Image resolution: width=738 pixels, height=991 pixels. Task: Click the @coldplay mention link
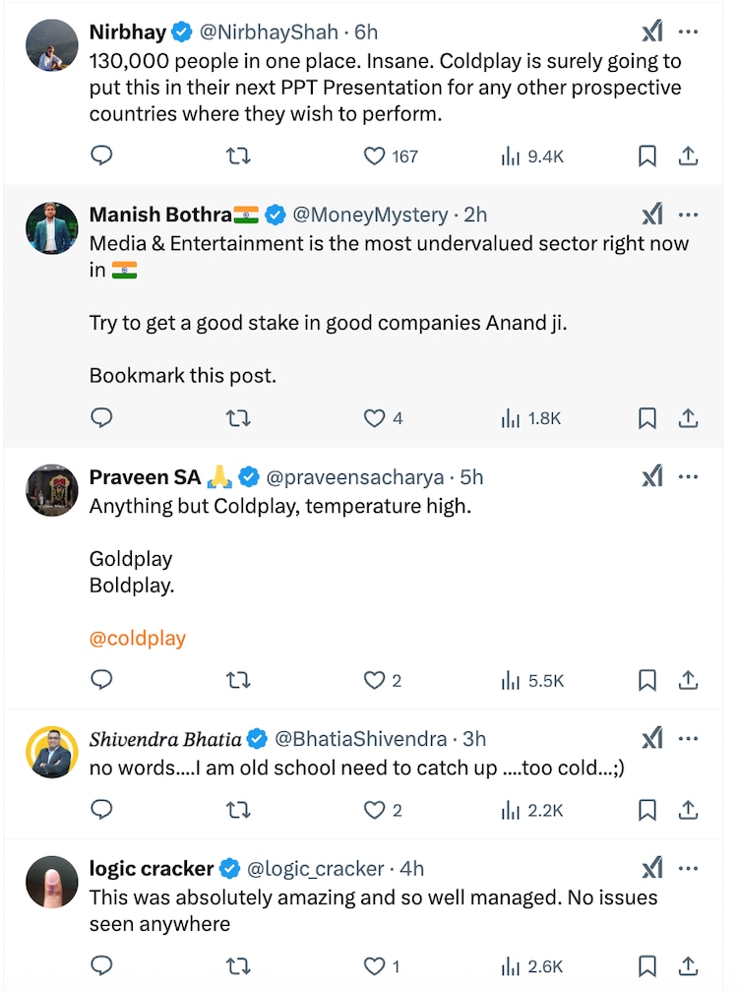click(x=138, y=638)
